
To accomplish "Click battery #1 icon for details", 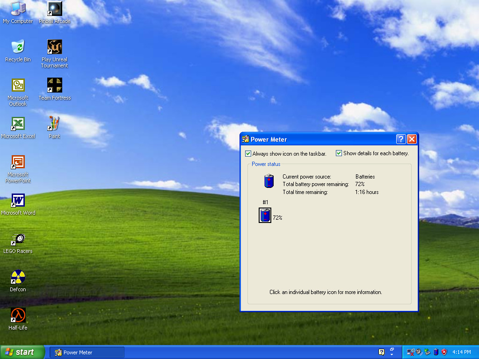I will point(265,215).
